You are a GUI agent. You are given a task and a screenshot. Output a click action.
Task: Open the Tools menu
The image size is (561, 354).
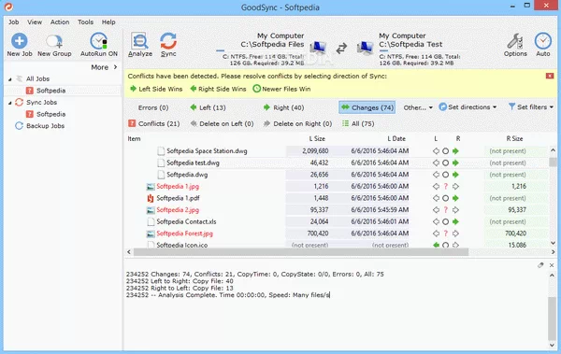point(85,22)
